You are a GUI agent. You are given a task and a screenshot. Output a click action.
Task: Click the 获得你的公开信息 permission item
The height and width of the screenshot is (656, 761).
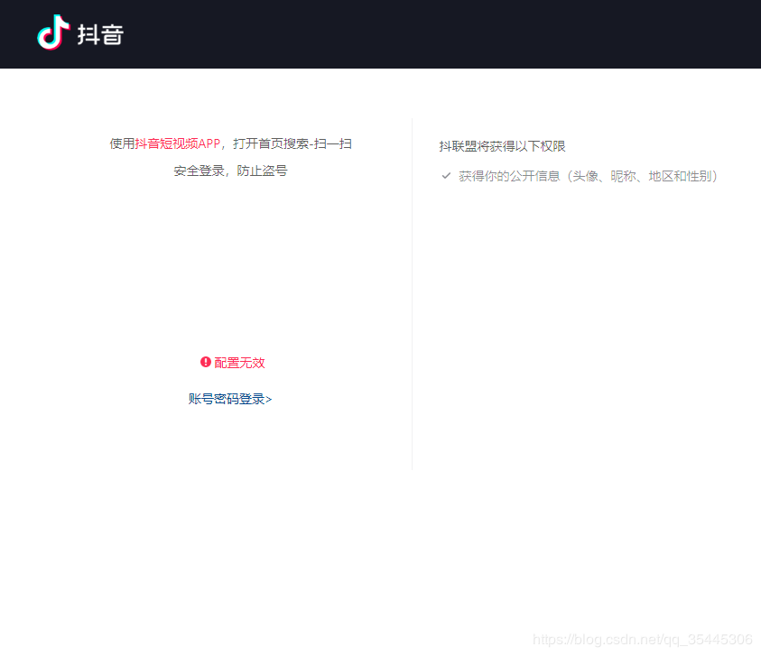509,176
